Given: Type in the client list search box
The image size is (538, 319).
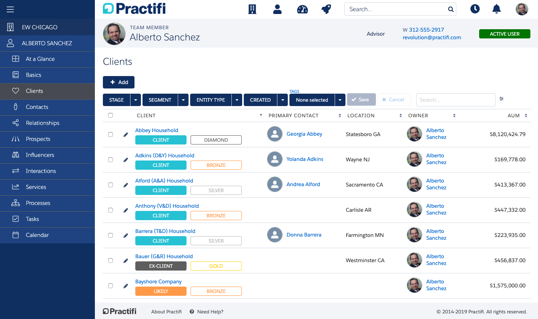Looking at the screenshot, I should pyautogui.click(x=456, y=100).
